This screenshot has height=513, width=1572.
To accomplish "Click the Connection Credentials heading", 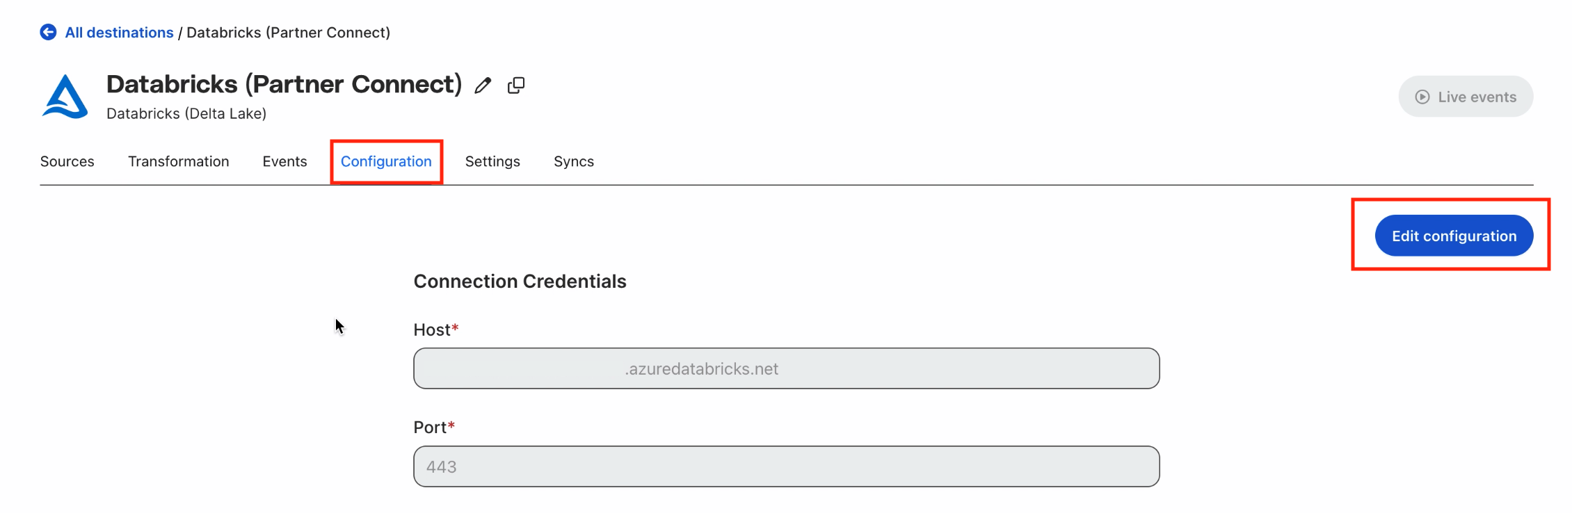I will (520, 281).
